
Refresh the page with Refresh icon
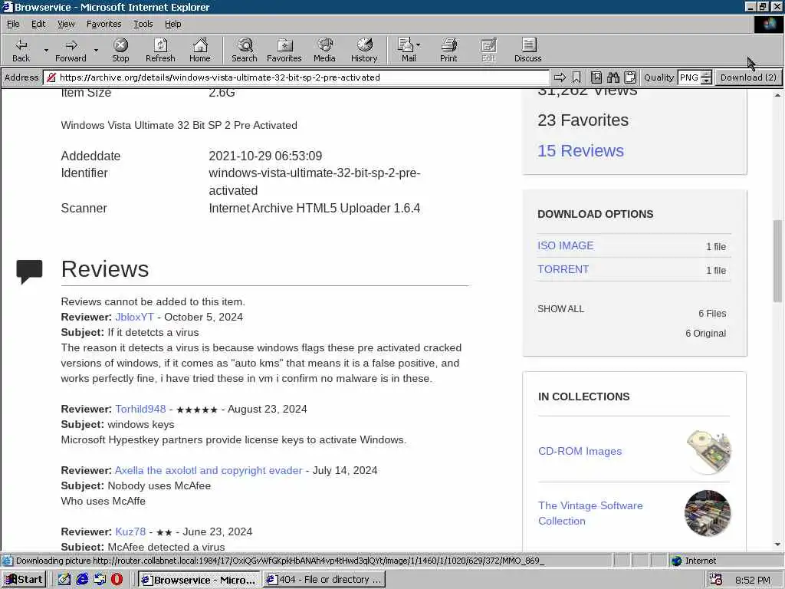tap(160, 45)
